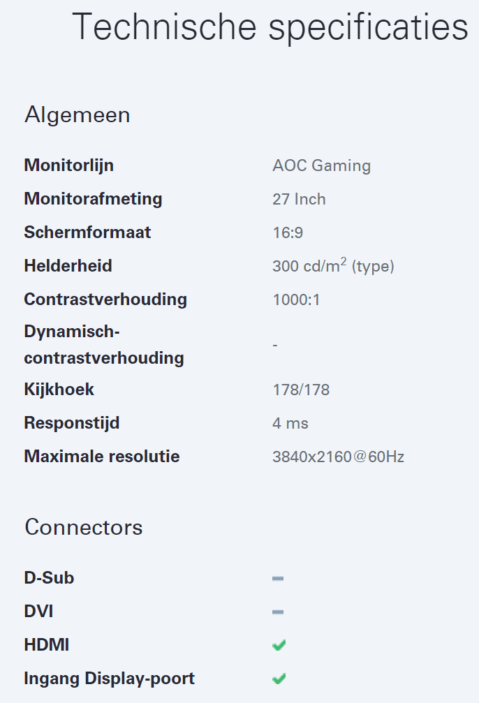This screenshot has height=703, width=479.
Task: Click the AOC Gaming value
Action: click(321, 165)
